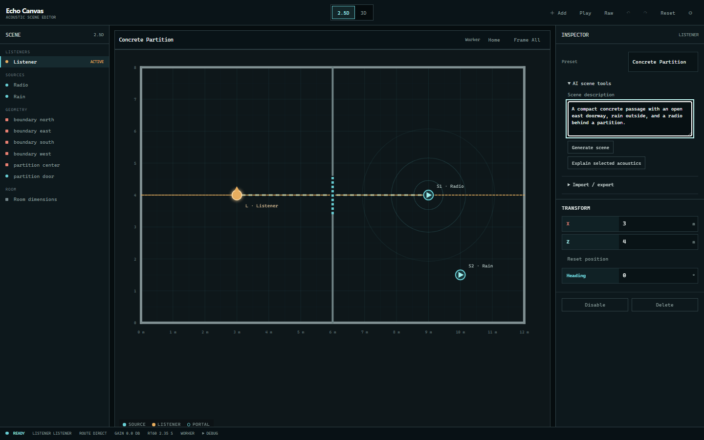
Task: Click the partition center square icon
Action: coord(7,165)
